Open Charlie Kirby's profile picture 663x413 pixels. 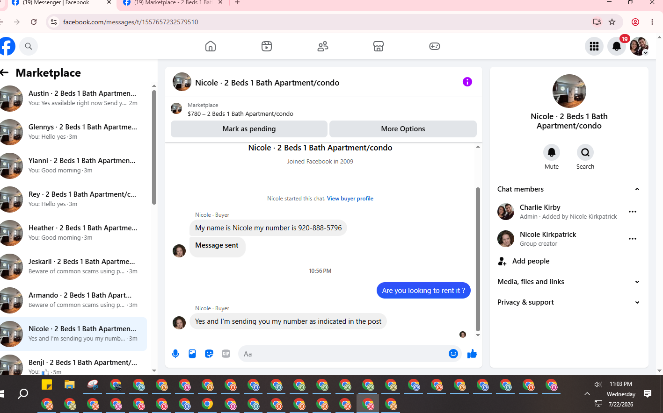[x=506, y=212]
